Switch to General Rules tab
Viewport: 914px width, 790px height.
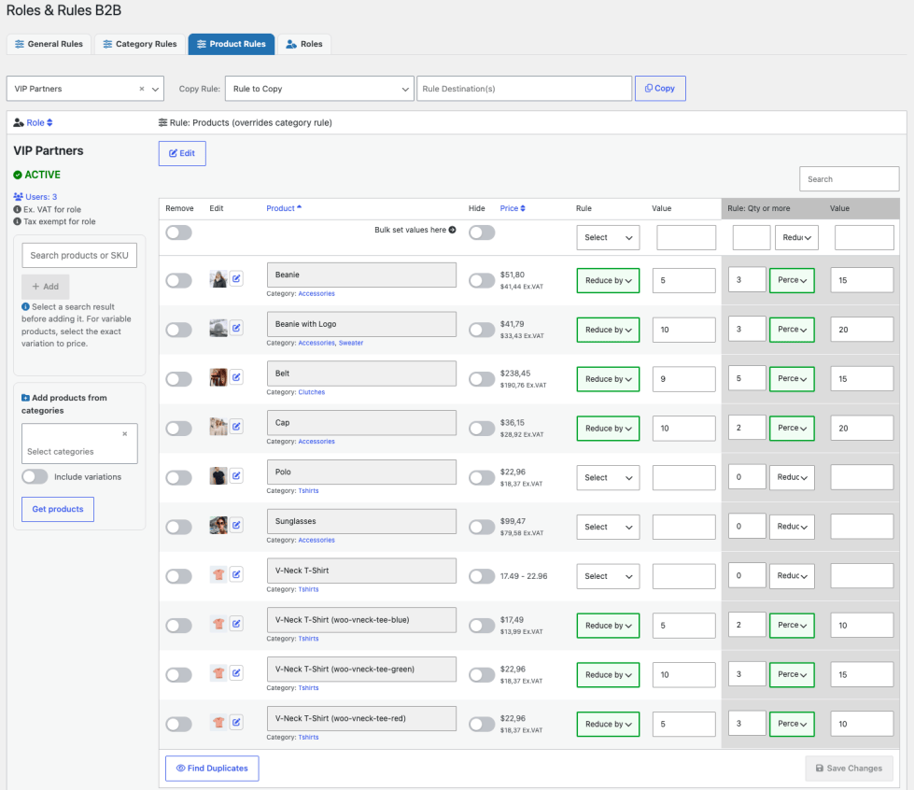tap(49, 44)
